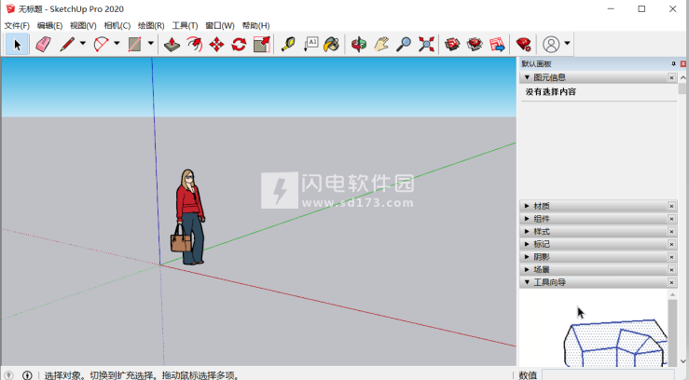Expand the 组件 panel
Screen dimensions: 689x380
pyautogui.click(x=527, y=219)
